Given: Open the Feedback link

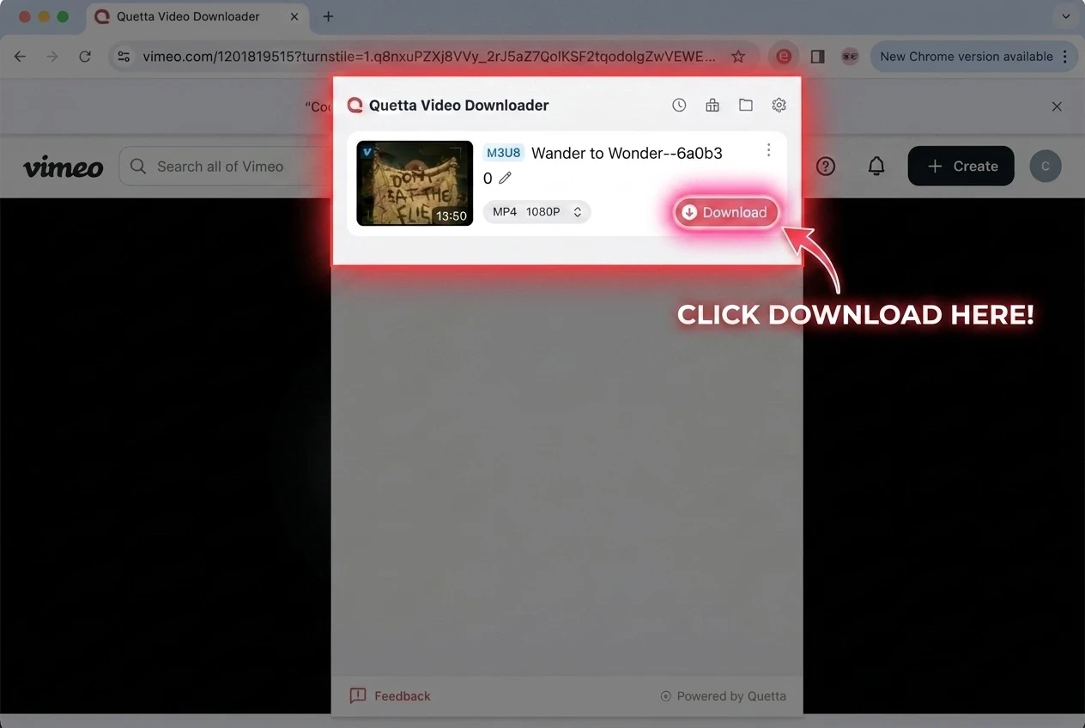Looking at the screenshot, I should 391,695.
